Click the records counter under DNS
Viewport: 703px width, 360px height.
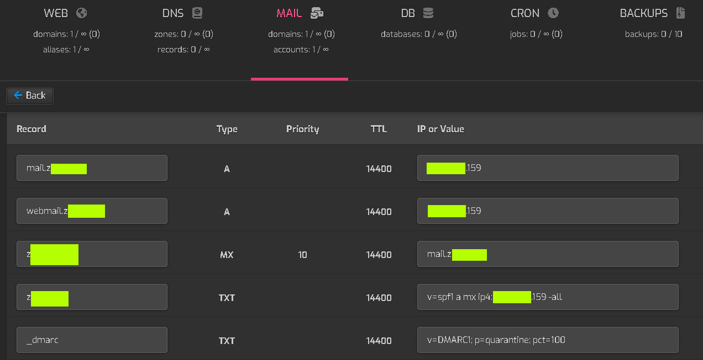click(x=182, y=49)
